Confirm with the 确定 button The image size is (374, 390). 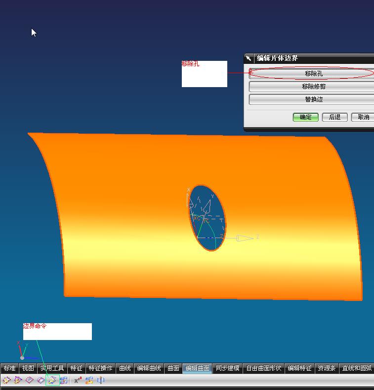[x=305, y=117]
